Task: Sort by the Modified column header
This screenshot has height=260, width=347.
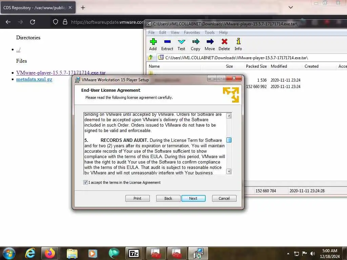Action: [286, 66]
